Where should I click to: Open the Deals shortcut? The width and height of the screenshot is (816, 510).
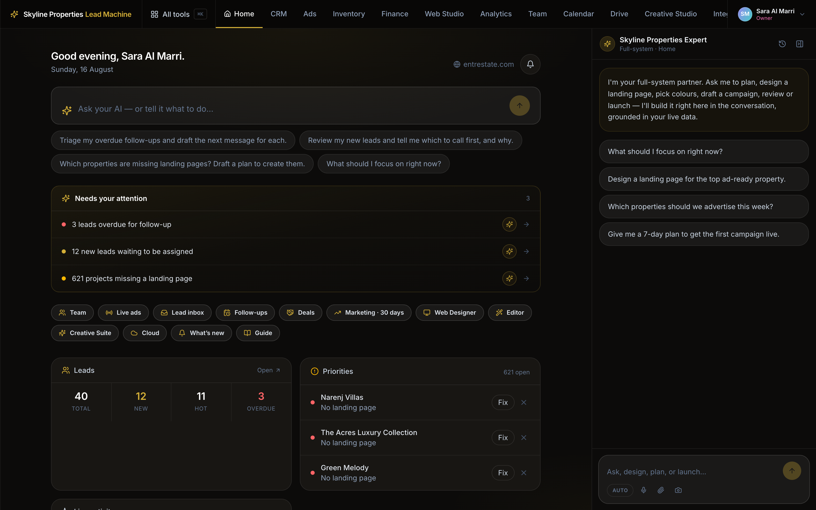[300, 313]
